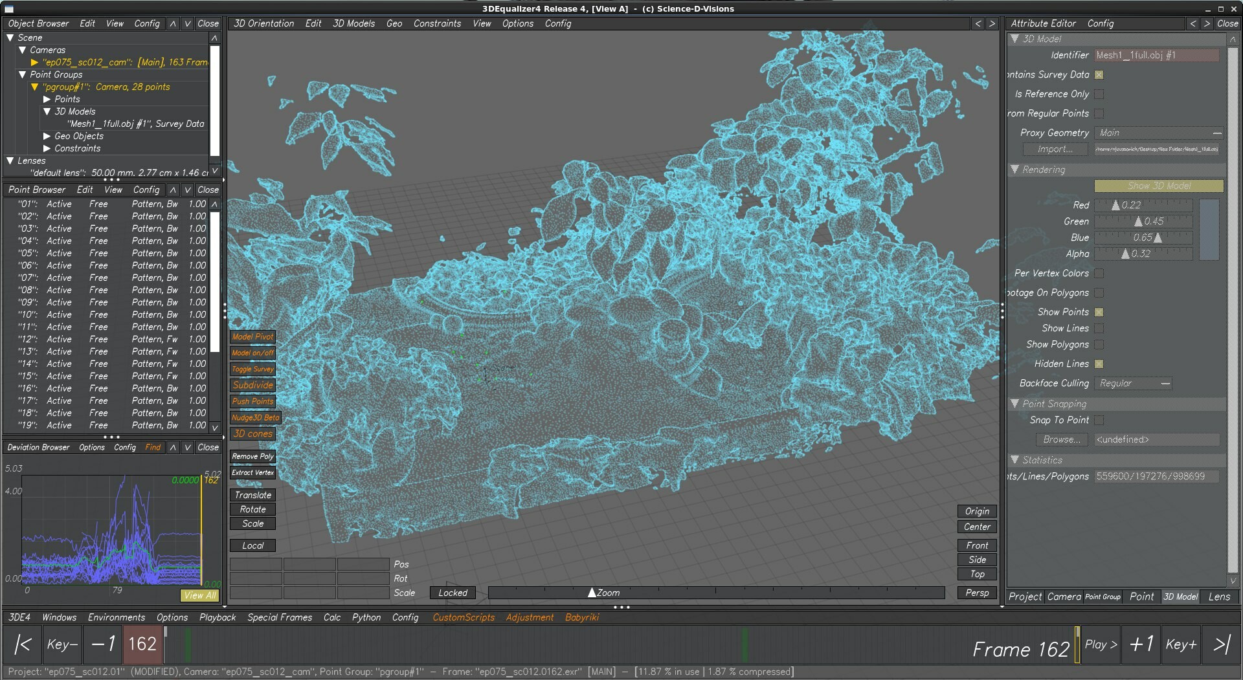Open the CustomScripts menu
The width and height of the screenshot is (1243, 680).
(x=464, y=617)
